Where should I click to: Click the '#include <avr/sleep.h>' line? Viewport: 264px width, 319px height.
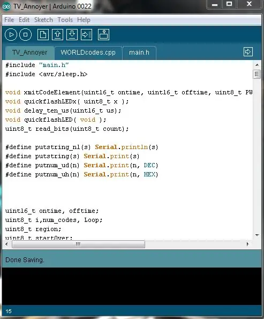pyautogui.click(x=47, y=75)
